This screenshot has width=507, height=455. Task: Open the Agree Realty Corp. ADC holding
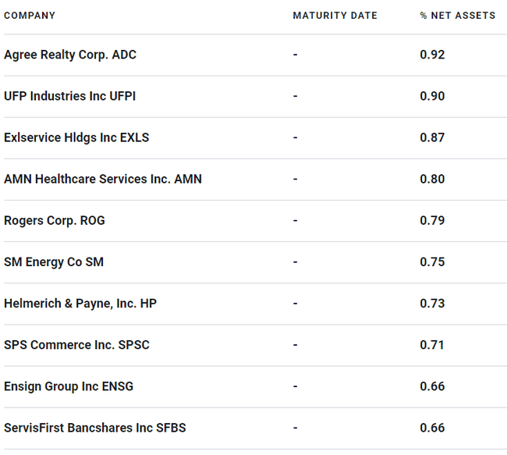tap(70, 55)
